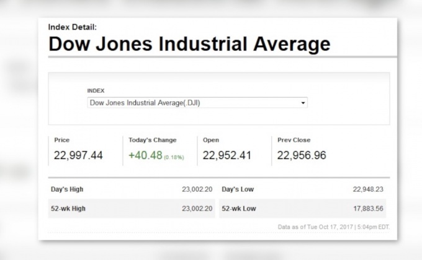Select the Price value 22,997.44
The width and height of the screenshot is (422, 260).
coord(78,155)
